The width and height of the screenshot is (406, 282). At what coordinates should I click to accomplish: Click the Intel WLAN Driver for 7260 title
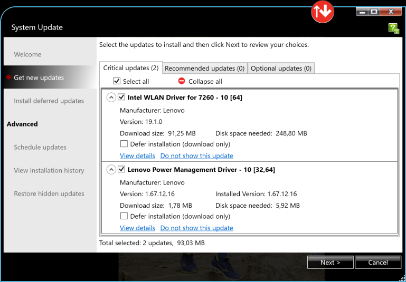[x=185, y=98]
